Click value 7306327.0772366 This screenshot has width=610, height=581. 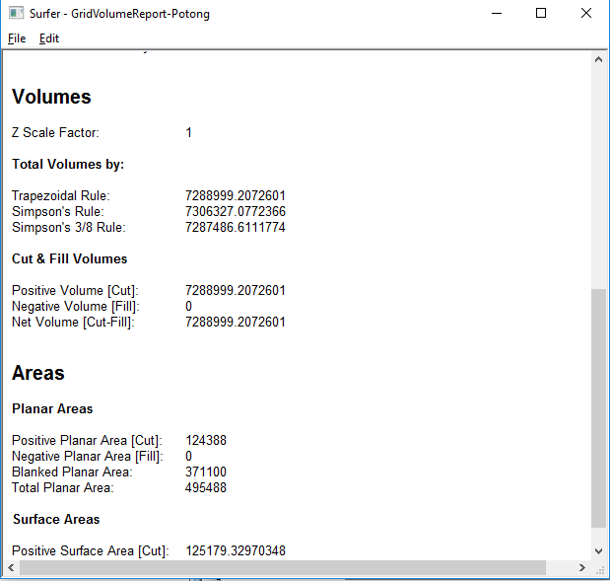[x=236, y=211]
